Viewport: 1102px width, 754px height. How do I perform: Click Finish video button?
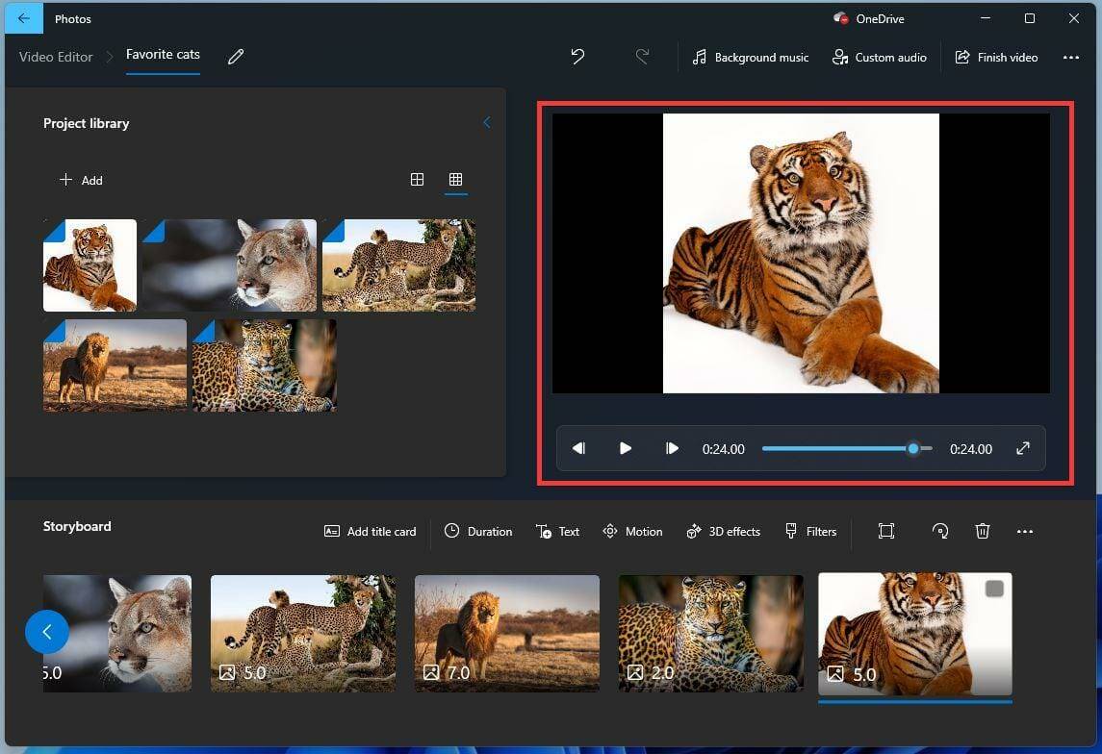coord(996,58)
